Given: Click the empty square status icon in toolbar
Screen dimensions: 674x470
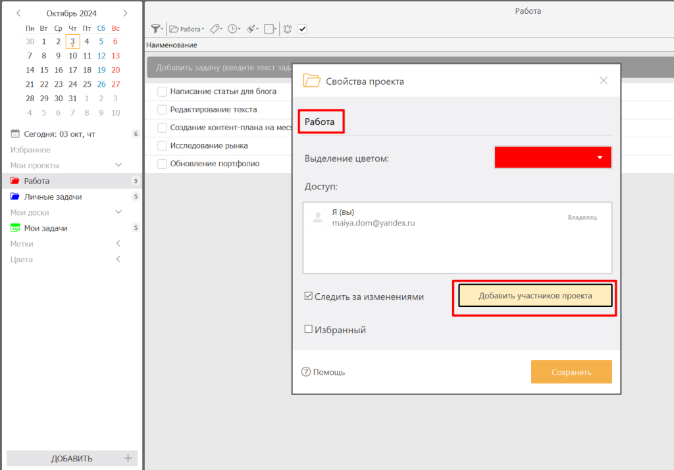Looking at the screenshot, I should click(x=269, y=29).
